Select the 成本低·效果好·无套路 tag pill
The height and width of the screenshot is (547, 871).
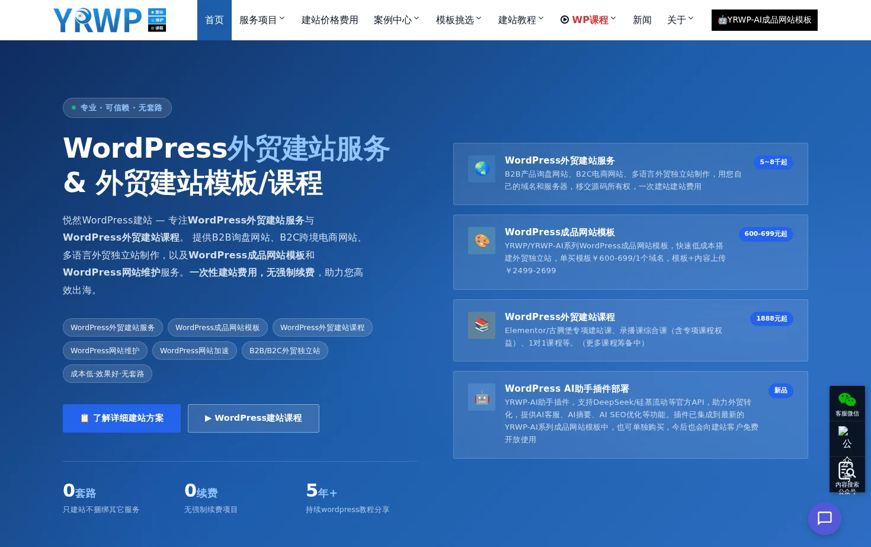(x=107, y=374)
